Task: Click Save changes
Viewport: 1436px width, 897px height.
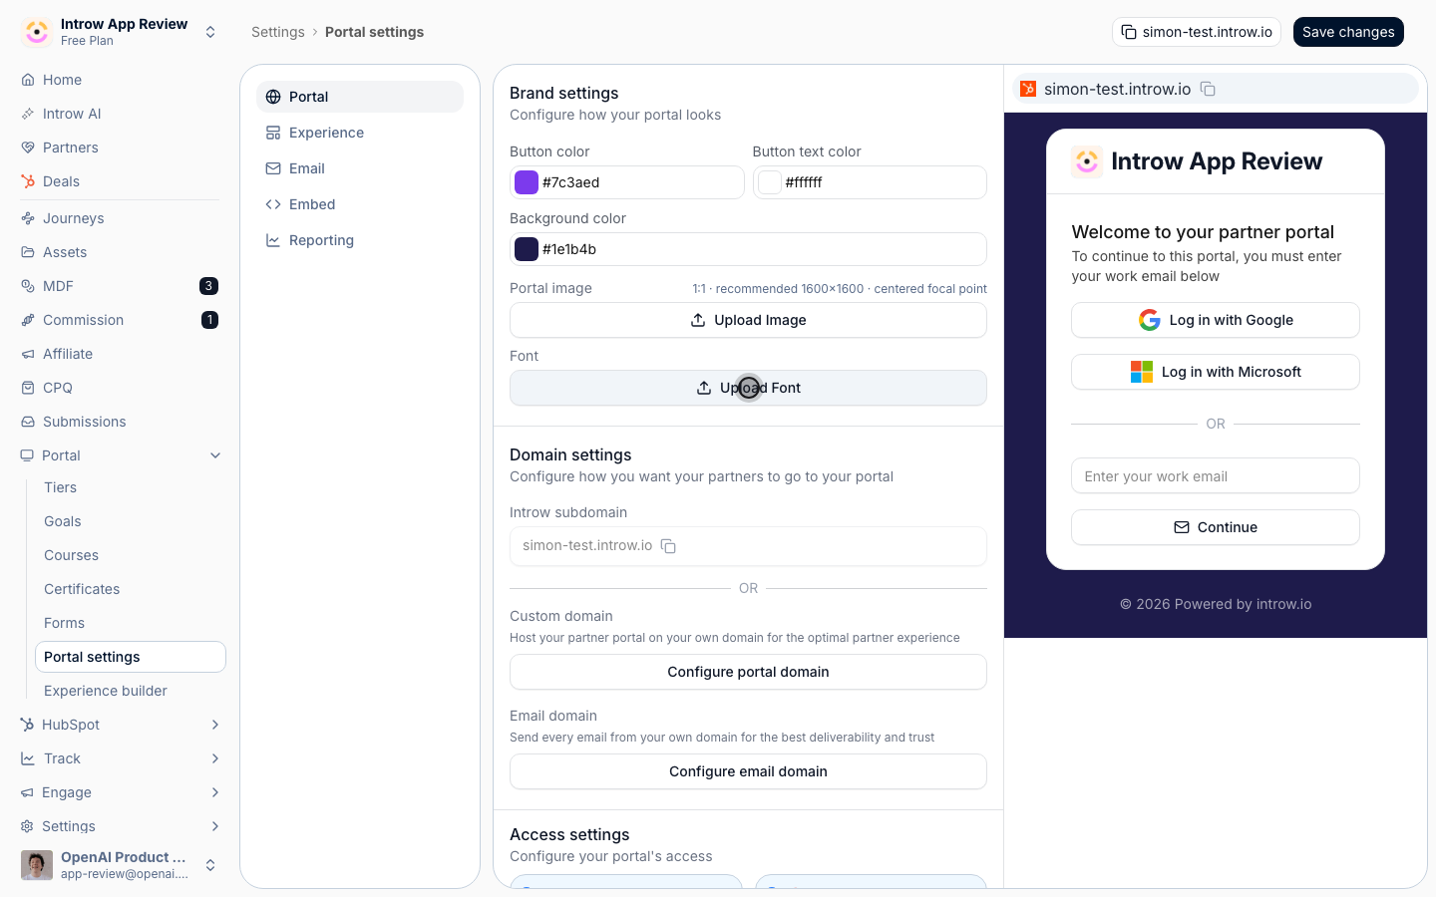Action: click(1348, 32)
